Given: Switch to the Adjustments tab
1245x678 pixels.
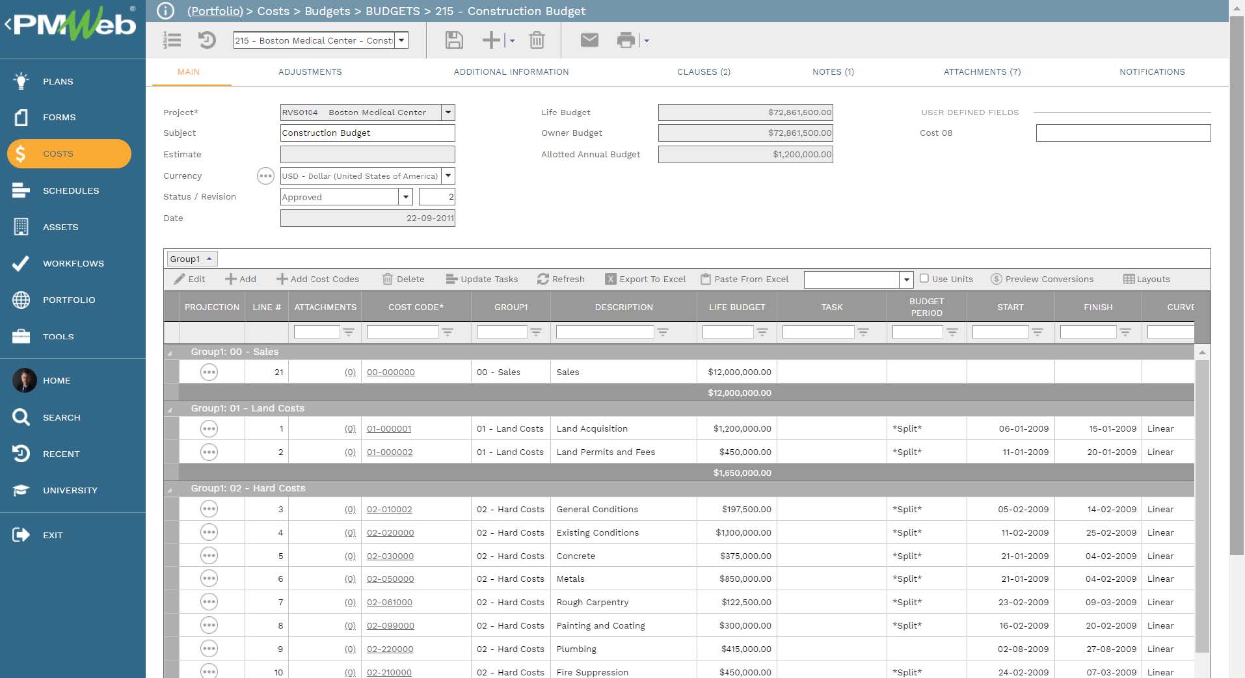Looking at the screenshot, I should pyautogui.click(x=310, y=72).
